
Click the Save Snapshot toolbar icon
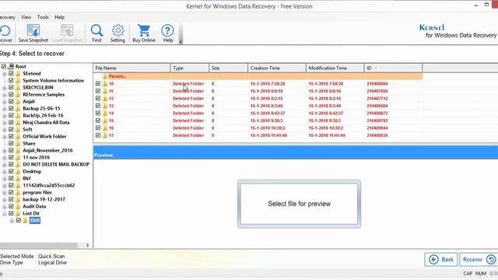click(x=33, y=31)
